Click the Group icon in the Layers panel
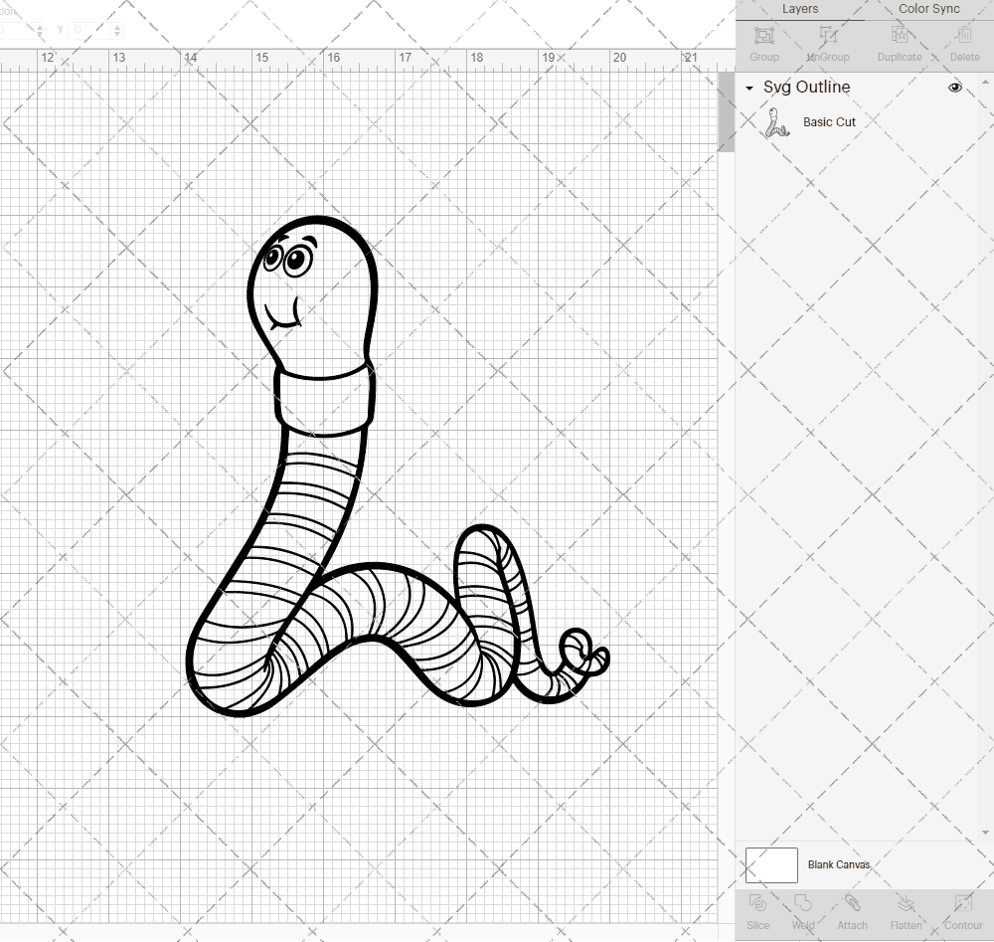This screenshot has height=942, width=994. pos(764,42)
